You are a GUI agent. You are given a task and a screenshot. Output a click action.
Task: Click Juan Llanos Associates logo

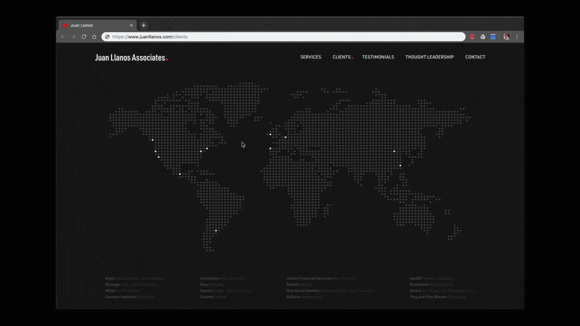131,58
